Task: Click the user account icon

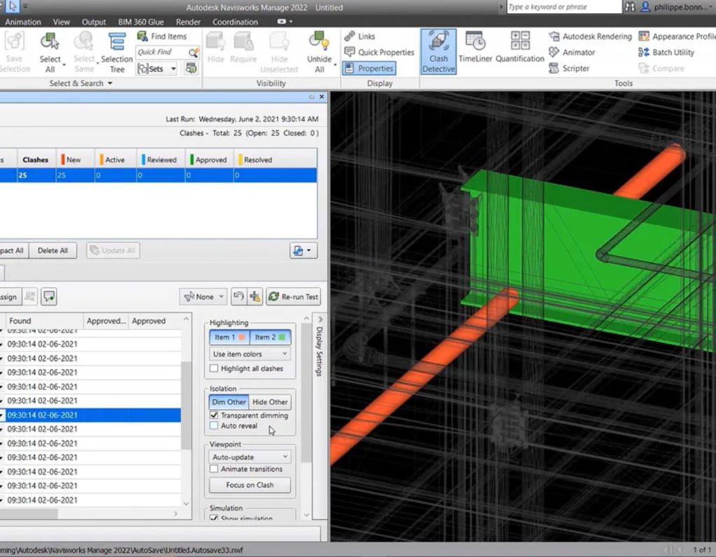Action: tap(645, 7)
